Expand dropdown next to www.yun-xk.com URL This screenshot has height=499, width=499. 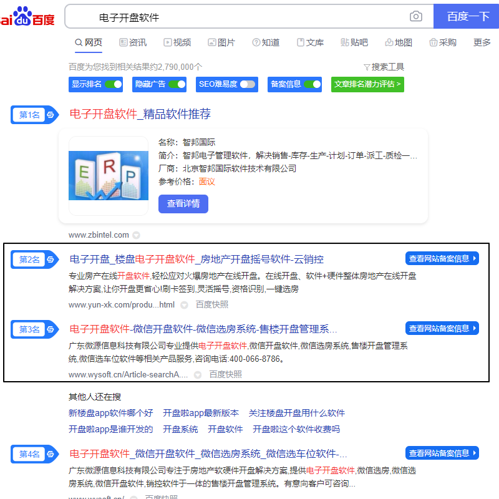[x=184, y=305]
